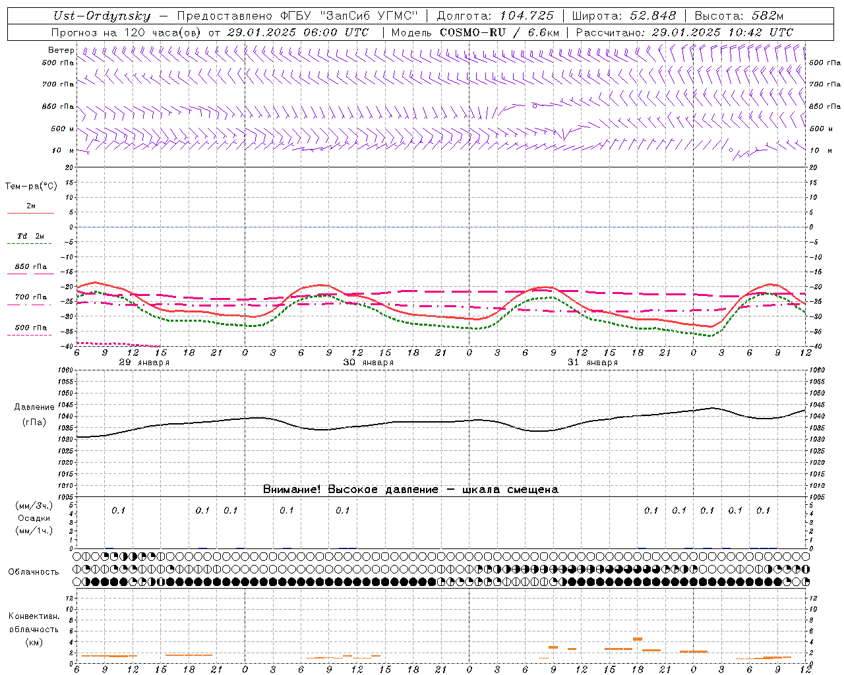Click the Давление panel label
844x675 pixels.
[34, 407]
